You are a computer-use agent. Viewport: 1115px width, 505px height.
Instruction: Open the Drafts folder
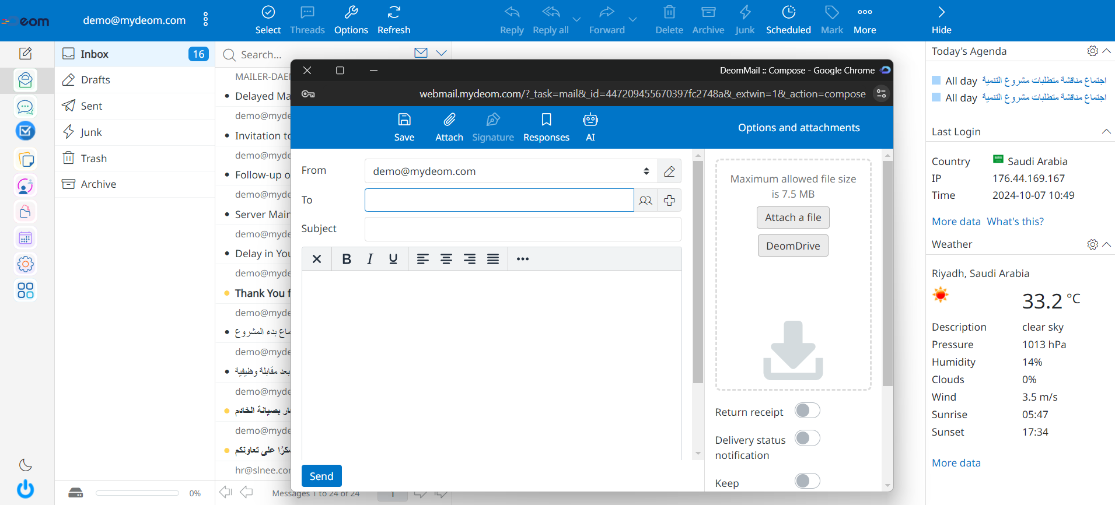tap(96, 80)
